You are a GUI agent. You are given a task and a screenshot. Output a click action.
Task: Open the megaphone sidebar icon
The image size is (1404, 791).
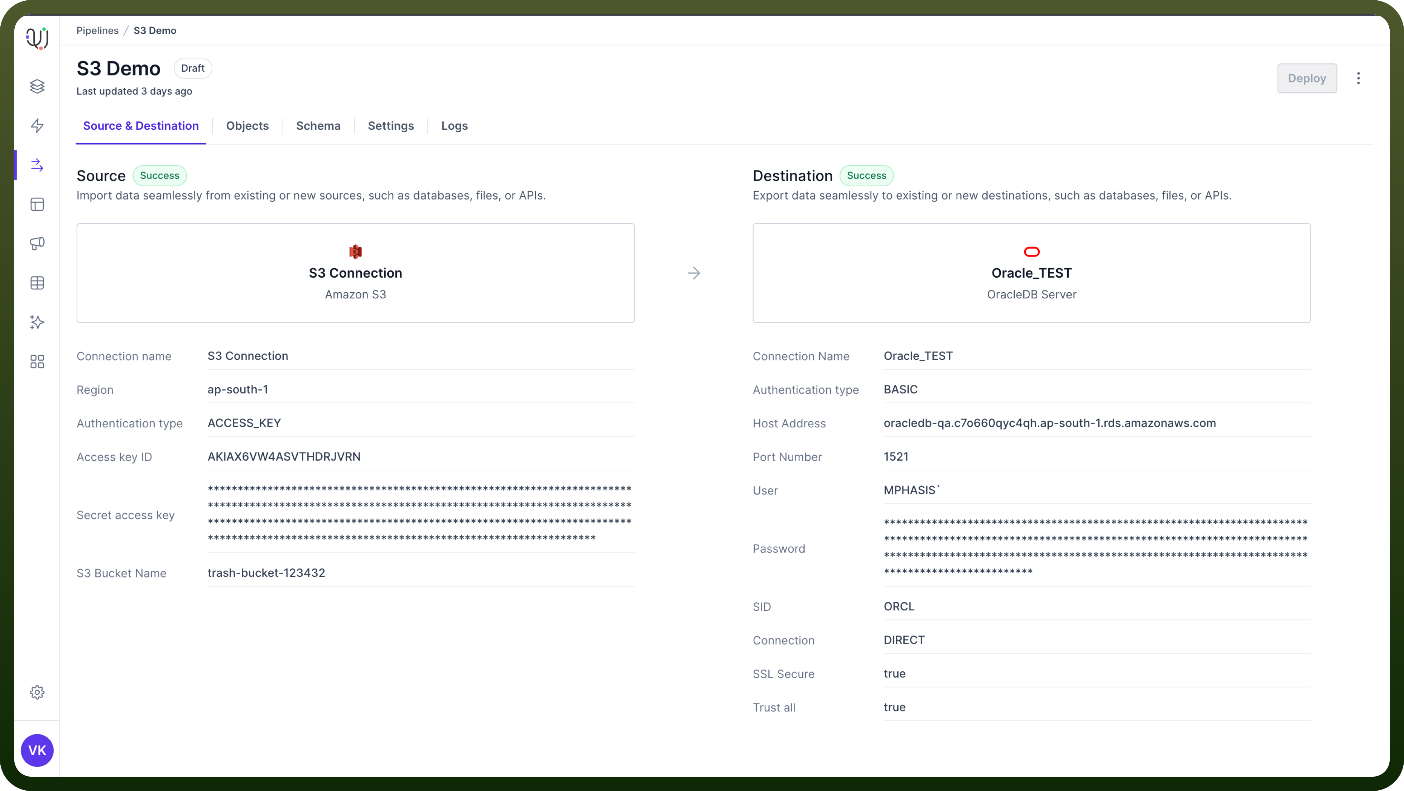point(37,244)
